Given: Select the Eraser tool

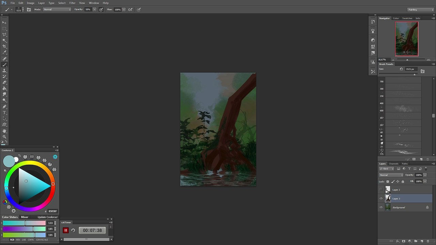Looking at the screenshot, I should point(4,82).
